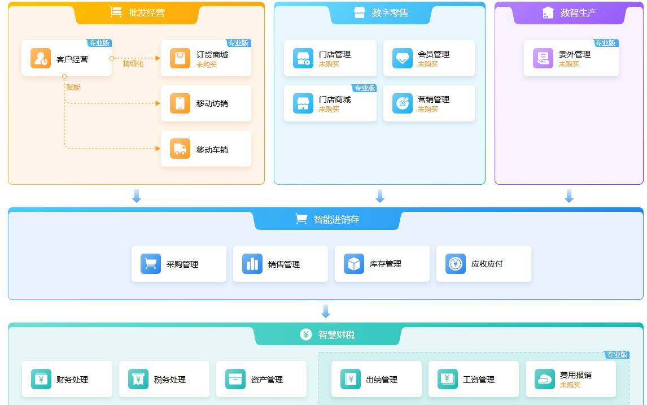This screenshot has height=405, width=647.
Task: Click the 专业版 badge on 客户经营
Action: tap(99, 43)
